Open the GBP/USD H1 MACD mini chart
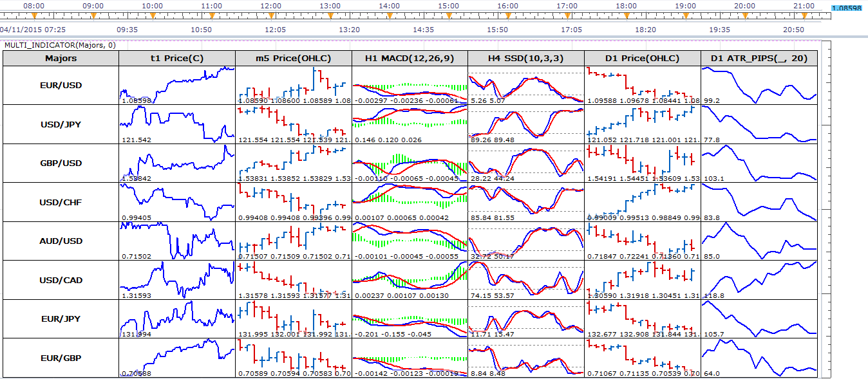 coord(410,163)
